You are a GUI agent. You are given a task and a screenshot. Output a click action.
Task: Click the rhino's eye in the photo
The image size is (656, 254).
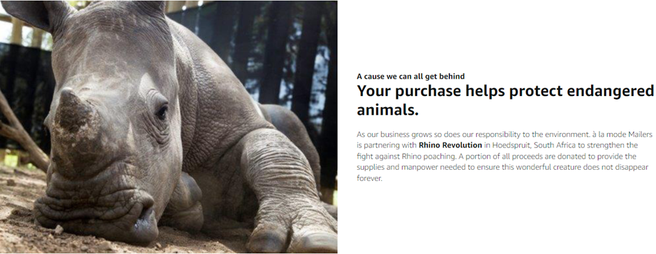pyautogui.click(x=161, y=112)
